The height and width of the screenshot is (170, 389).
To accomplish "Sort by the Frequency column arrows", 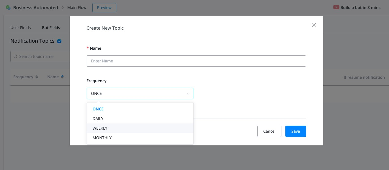I will tap(37, 77).
